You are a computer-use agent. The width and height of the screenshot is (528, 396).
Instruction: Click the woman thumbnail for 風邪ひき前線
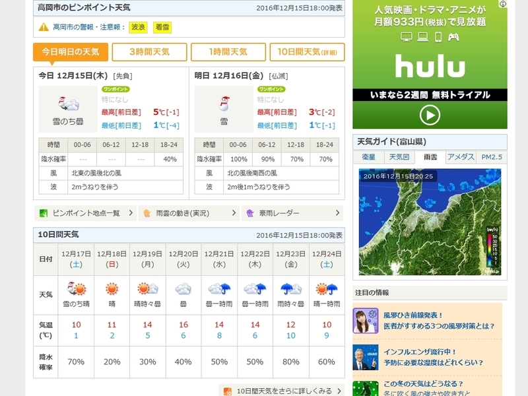366,321
